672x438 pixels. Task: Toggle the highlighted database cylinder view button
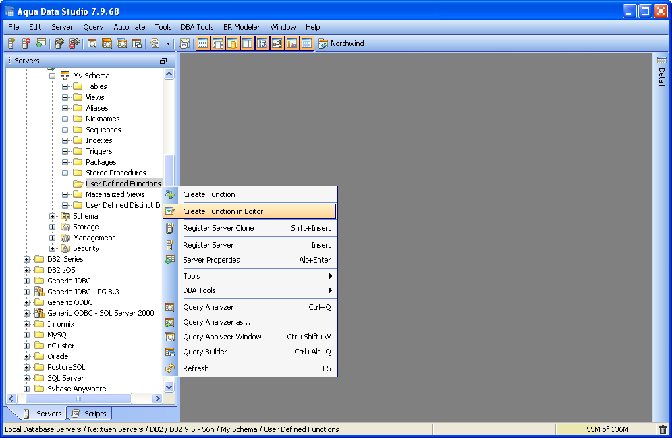pyautogui.click(x=233, y=43)
